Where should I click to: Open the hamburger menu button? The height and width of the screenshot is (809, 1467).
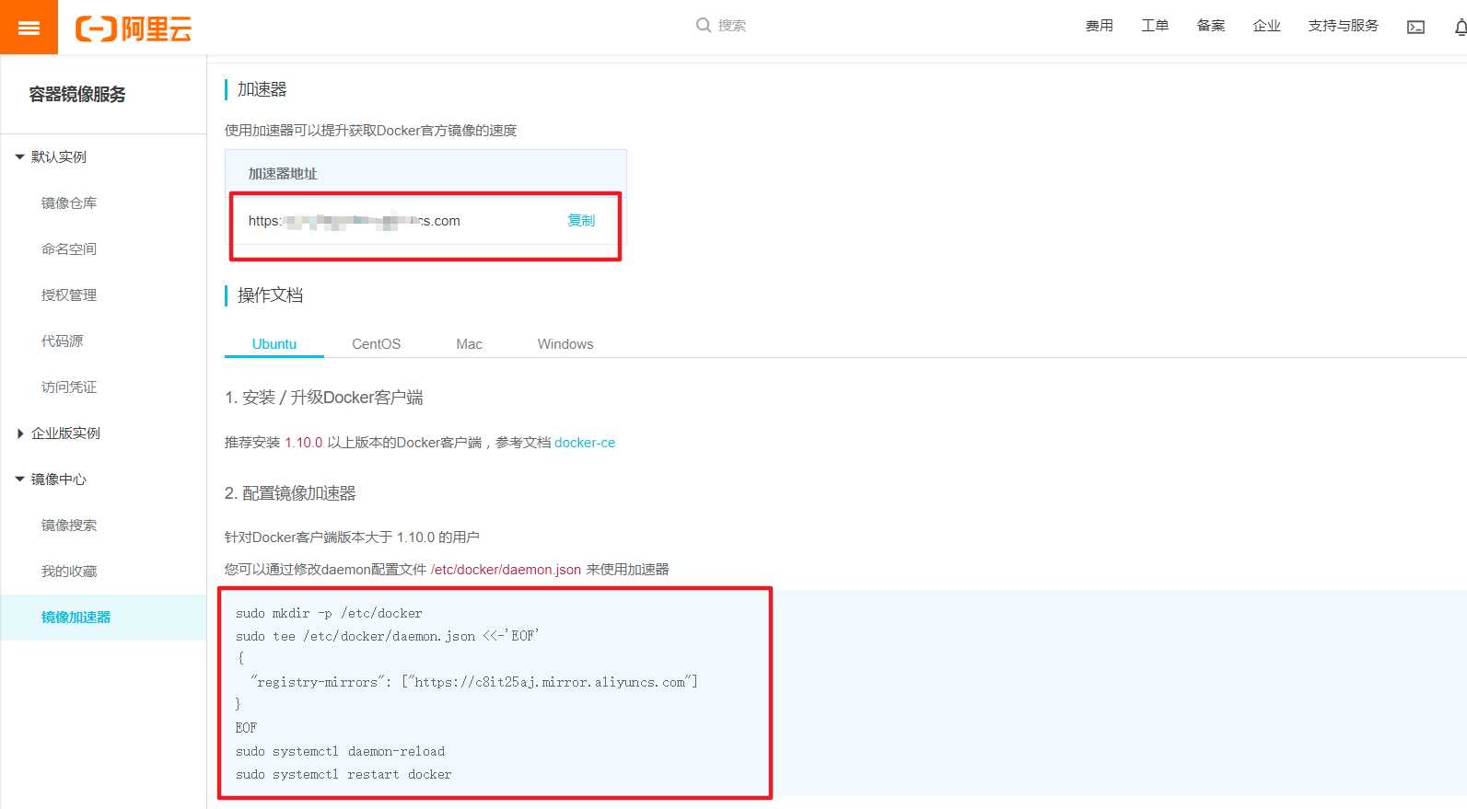click(29, 28)
